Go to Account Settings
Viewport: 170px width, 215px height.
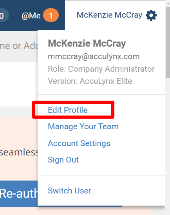point(79,143)
